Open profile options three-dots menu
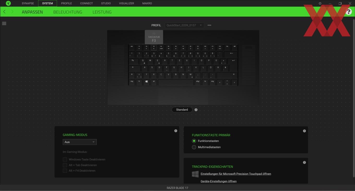Screen dimensions: 355x191 point(209,25)
